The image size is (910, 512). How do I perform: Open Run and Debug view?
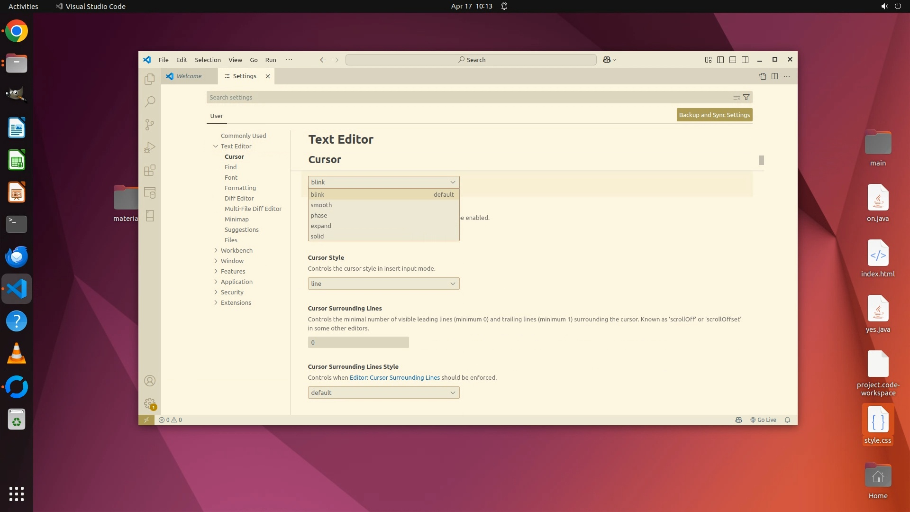coord(150,147)
